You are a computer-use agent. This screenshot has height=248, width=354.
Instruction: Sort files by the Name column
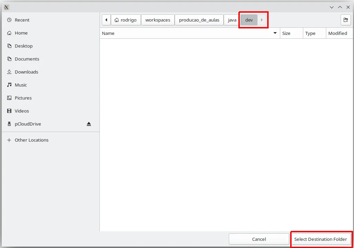[x=190, y=33]
